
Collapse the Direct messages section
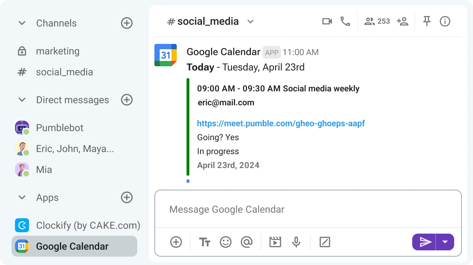point(22,100)
